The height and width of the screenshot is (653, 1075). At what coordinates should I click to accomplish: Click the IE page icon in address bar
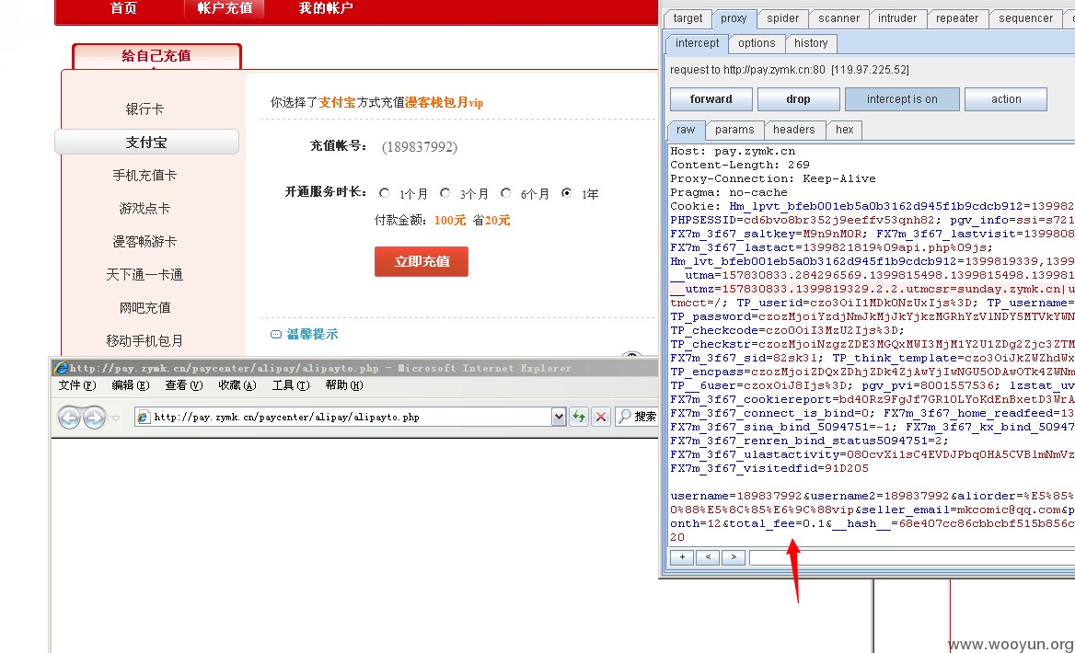[x=143, y=417]
